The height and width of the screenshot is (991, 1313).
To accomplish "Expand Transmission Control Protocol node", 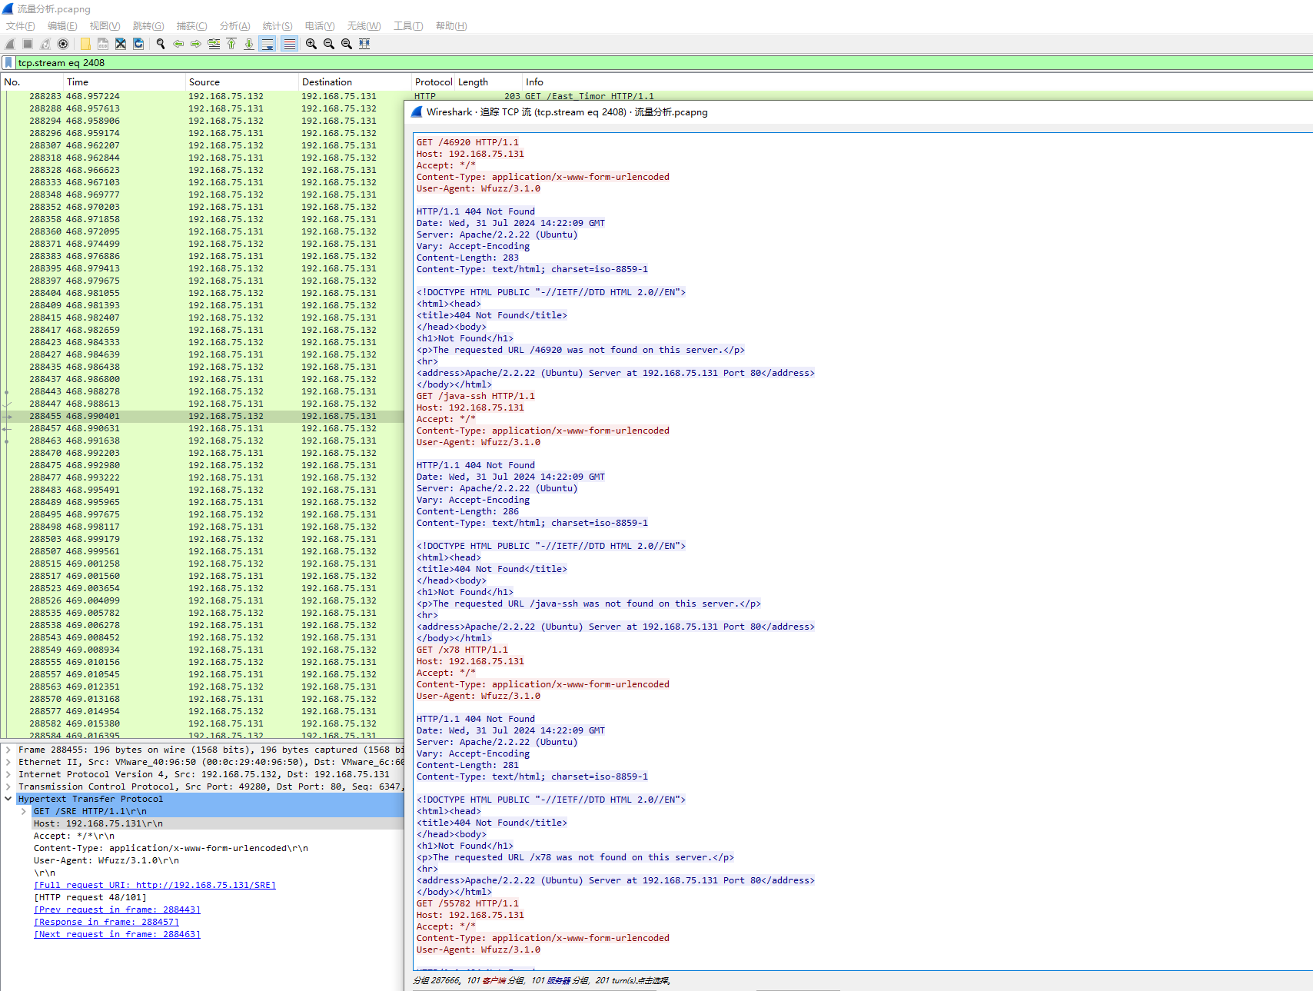I will pos(8,786).
